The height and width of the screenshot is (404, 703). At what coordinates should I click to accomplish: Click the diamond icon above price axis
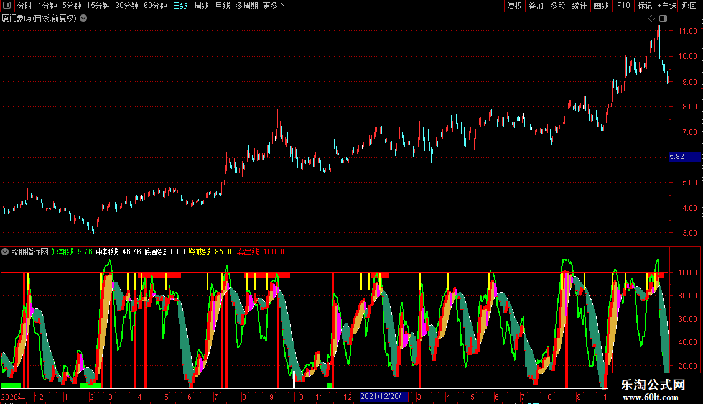point(651,19)
